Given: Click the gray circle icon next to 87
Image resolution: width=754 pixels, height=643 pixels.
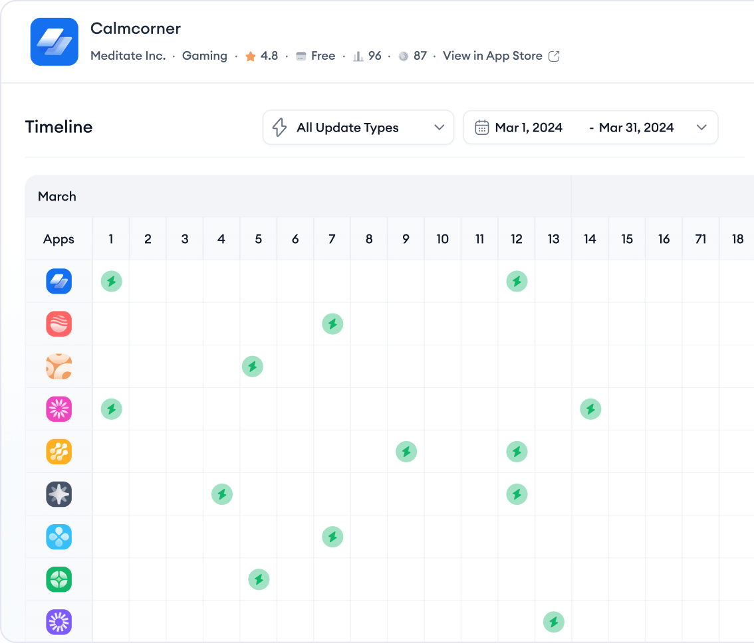Looking at the screenshot, I should click(x=404, y=56).
